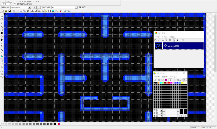217x129 pixels.
Task: Undo in the color palette window toolbar
Action: coord(159,80)
